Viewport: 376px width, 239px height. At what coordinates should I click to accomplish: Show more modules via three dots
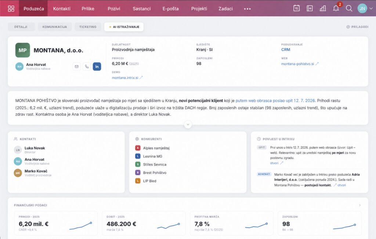tap(247, 9)
